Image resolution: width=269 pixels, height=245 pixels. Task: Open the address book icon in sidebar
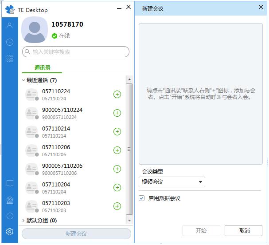coord(9,184)
